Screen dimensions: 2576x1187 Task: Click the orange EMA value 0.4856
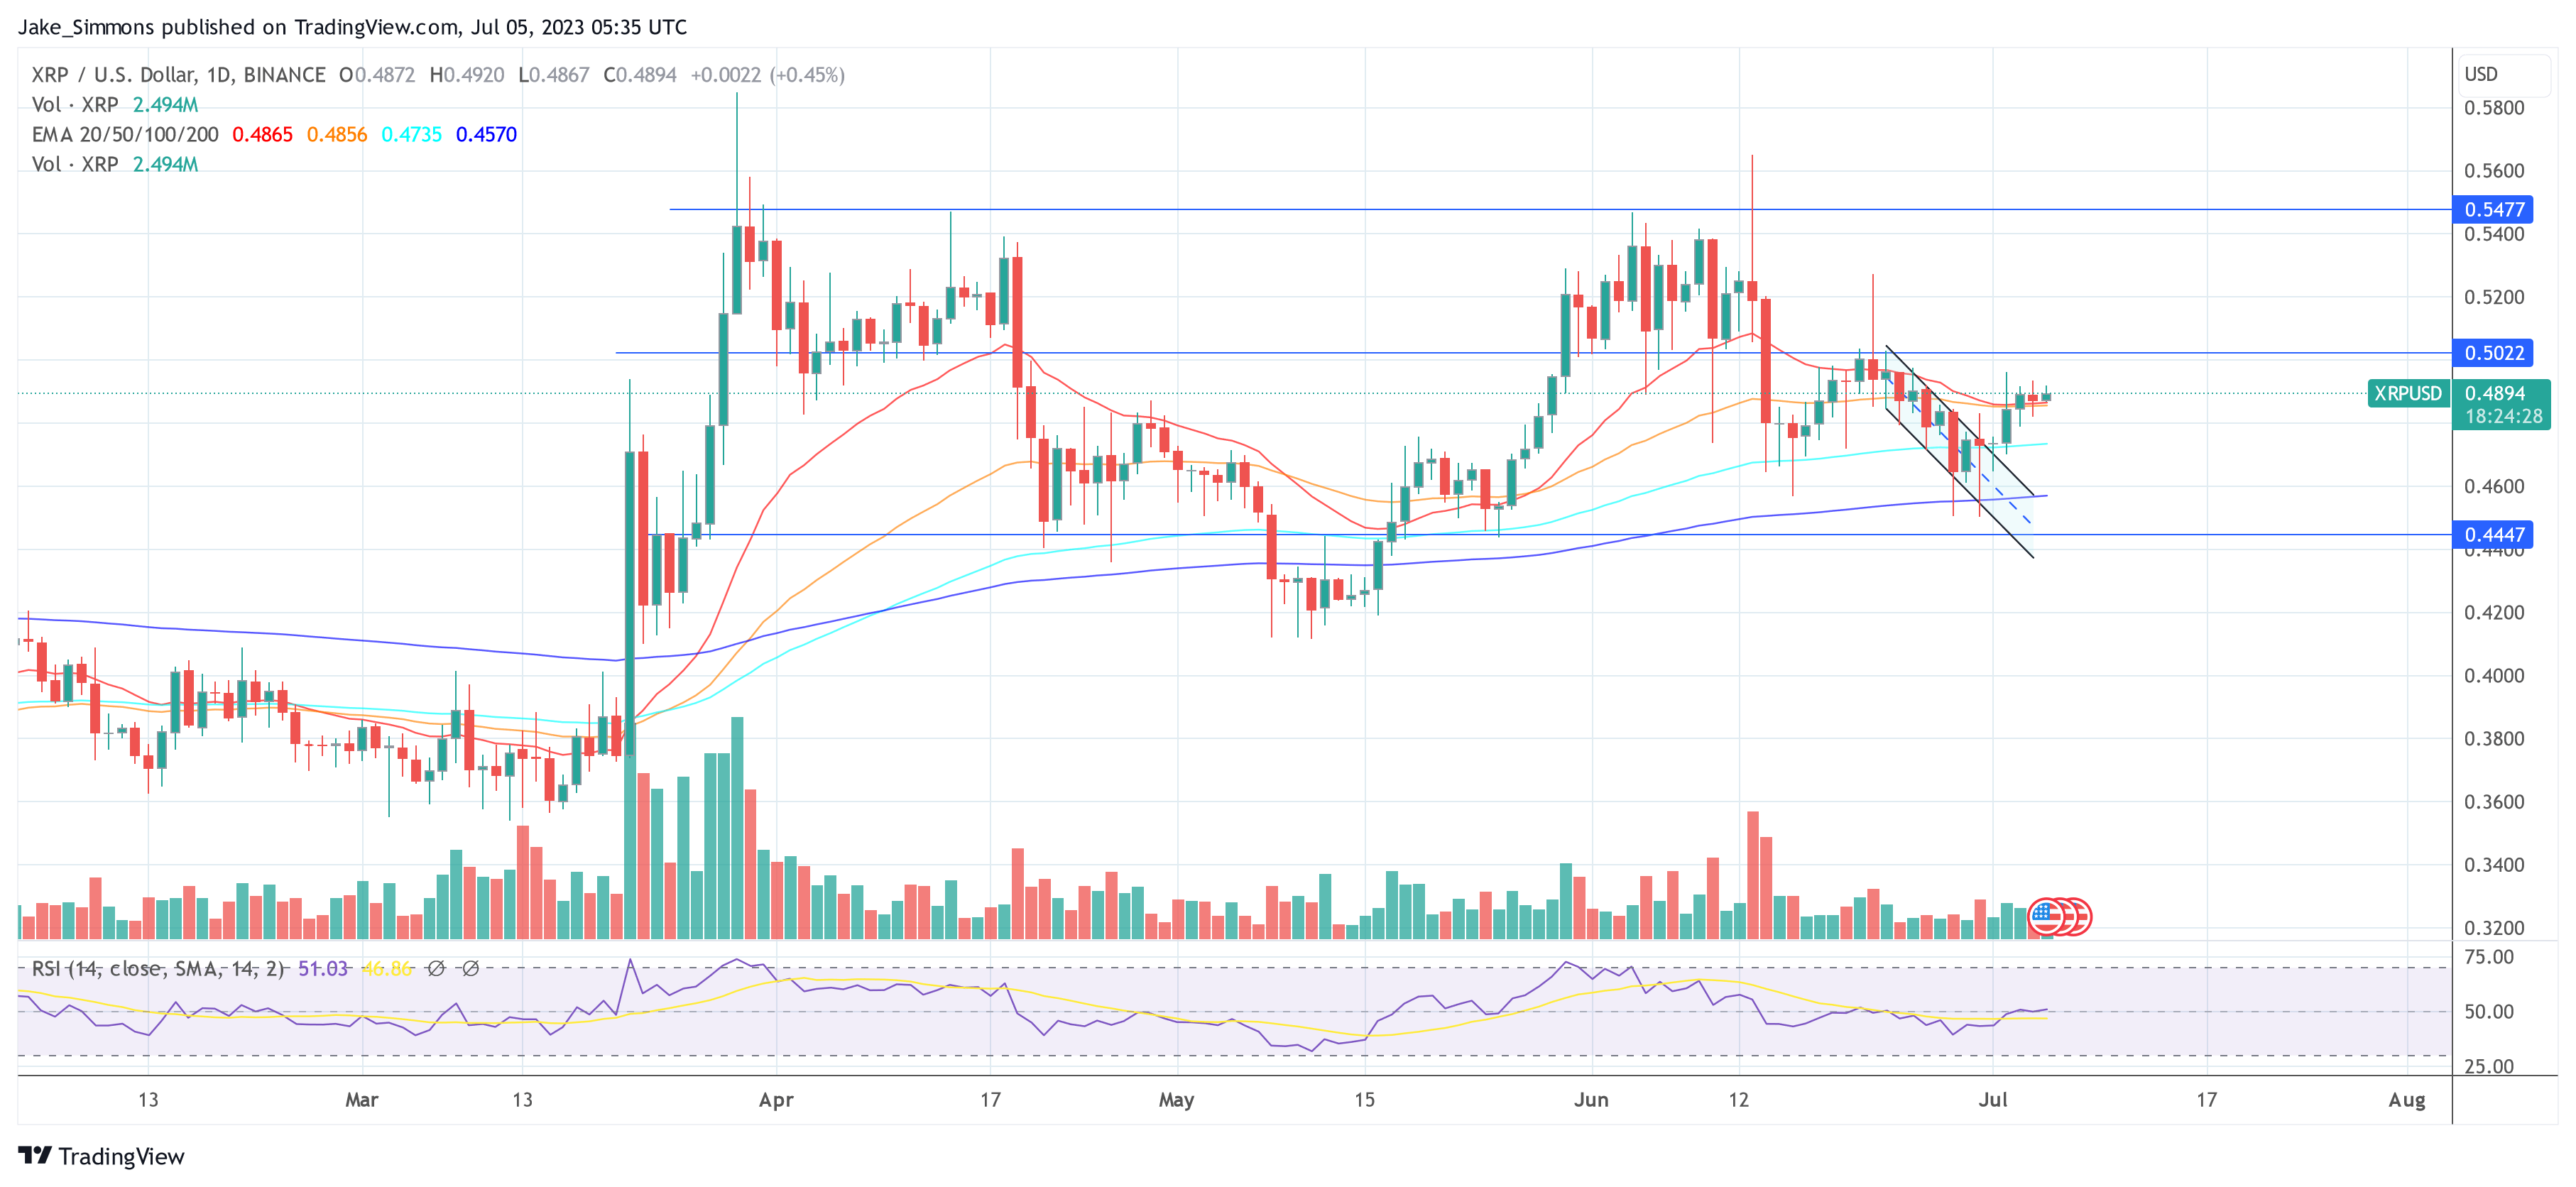tap(336, 134)
